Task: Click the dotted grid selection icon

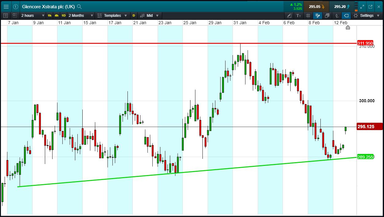Action: pyautogui.click(x=15, y=15)
